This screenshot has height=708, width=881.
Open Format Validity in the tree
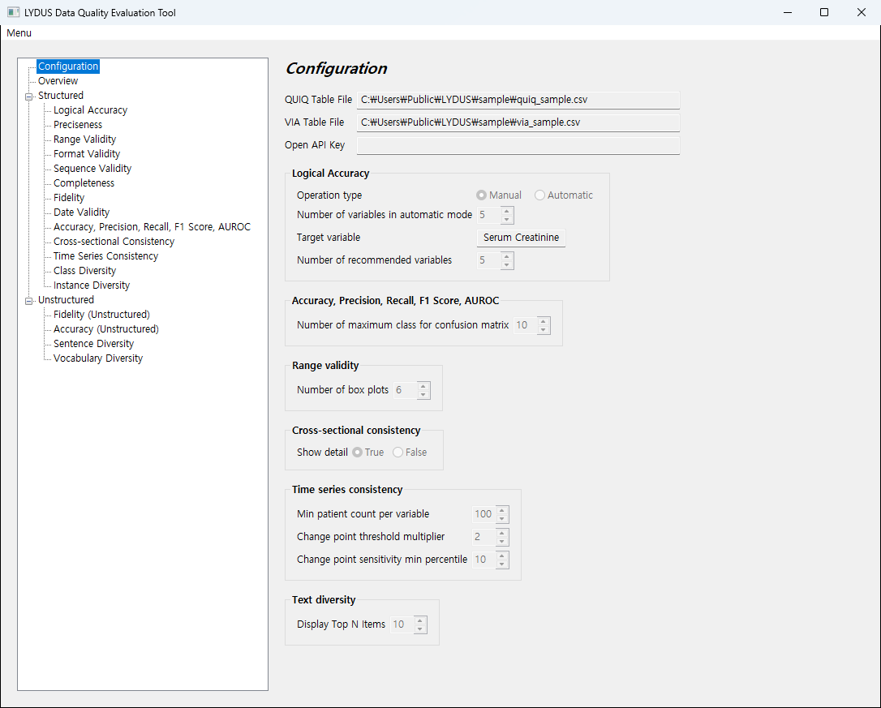click(87, 154)
